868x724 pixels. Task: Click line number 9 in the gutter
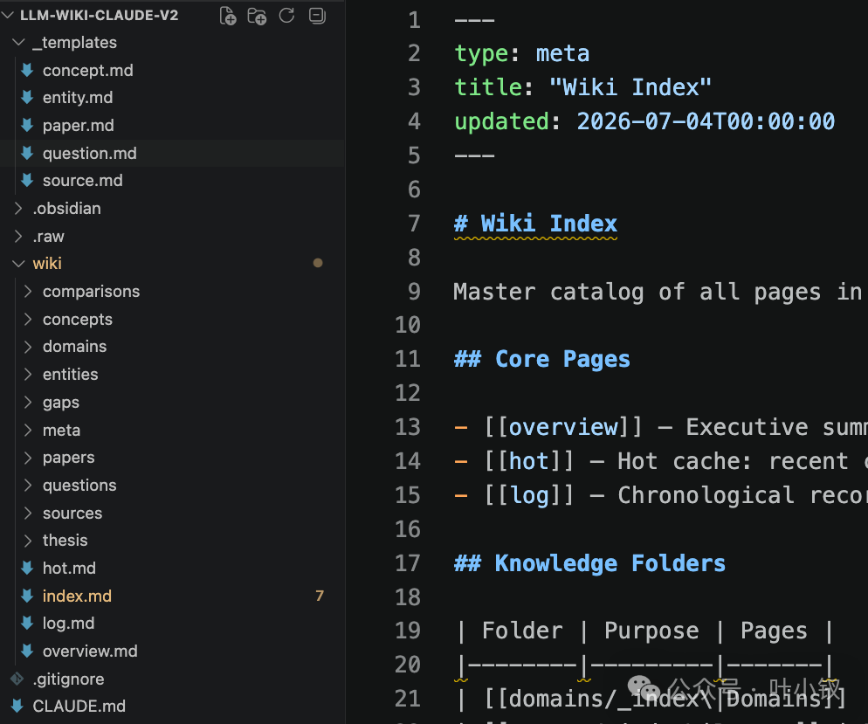[x=414, y=292]
